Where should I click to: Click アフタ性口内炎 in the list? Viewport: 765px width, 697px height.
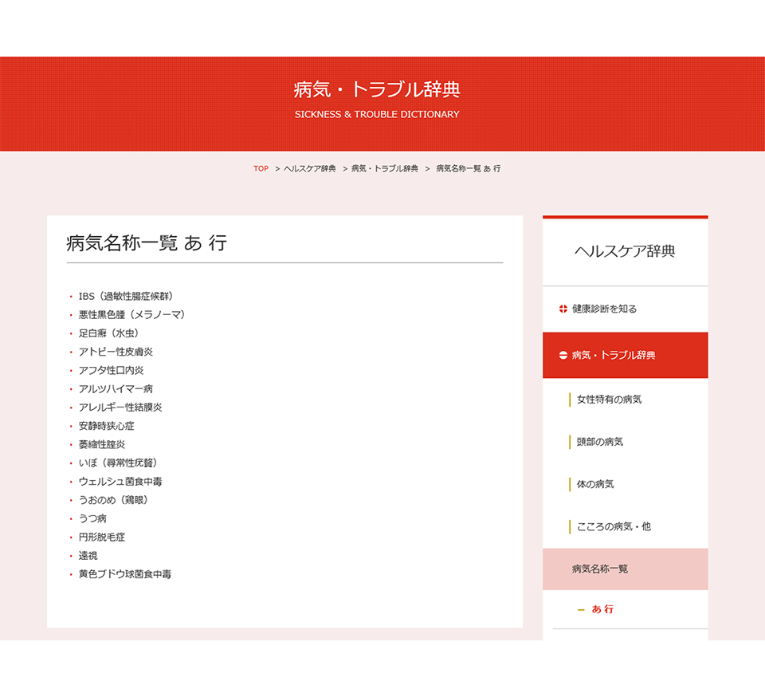[x=112, y=371]
